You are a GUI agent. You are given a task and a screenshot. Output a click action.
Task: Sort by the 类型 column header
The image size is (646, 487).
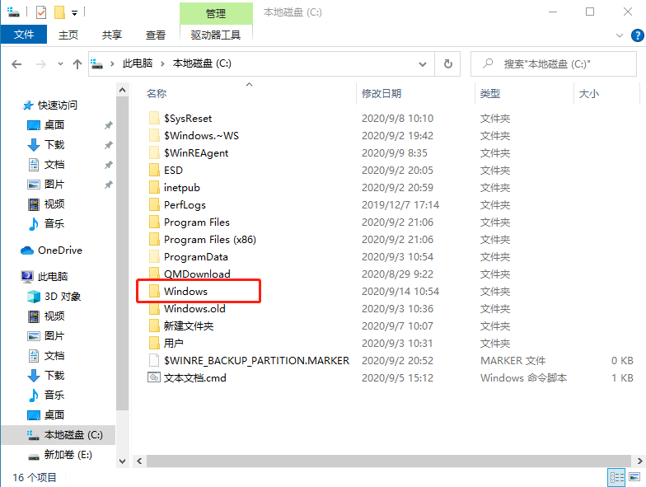[x=490, y=94]
